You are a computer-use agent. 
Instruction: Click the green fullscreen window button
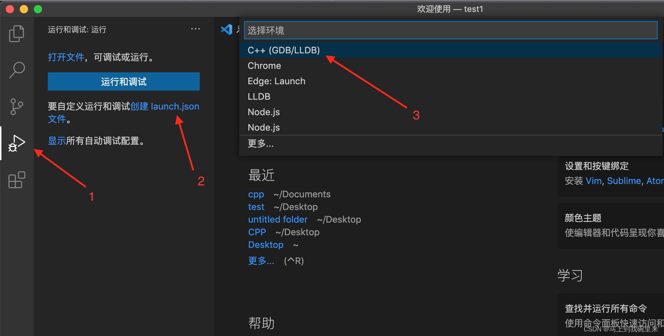tap(38, 9)
